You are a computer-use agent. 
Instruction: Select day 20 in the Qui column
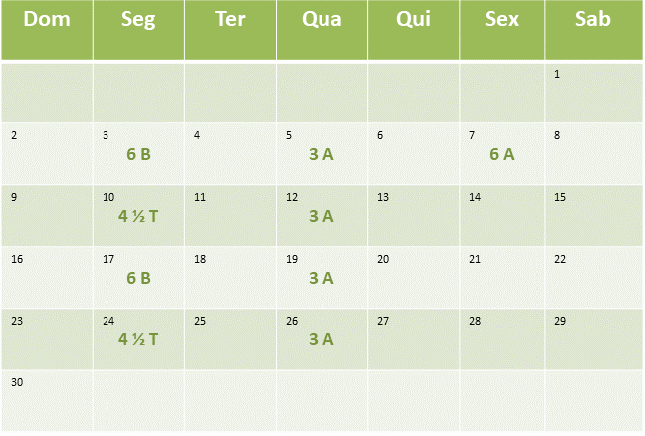pos(413,278)
